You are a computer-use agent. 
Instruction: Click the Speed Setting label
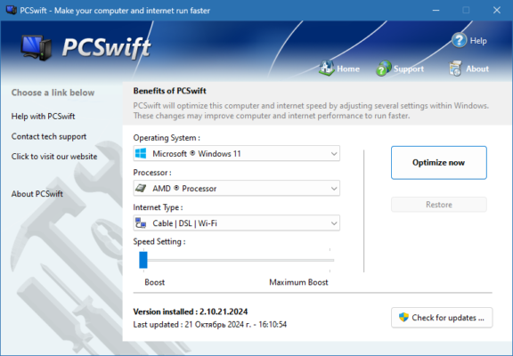click(x=159, y=241)
